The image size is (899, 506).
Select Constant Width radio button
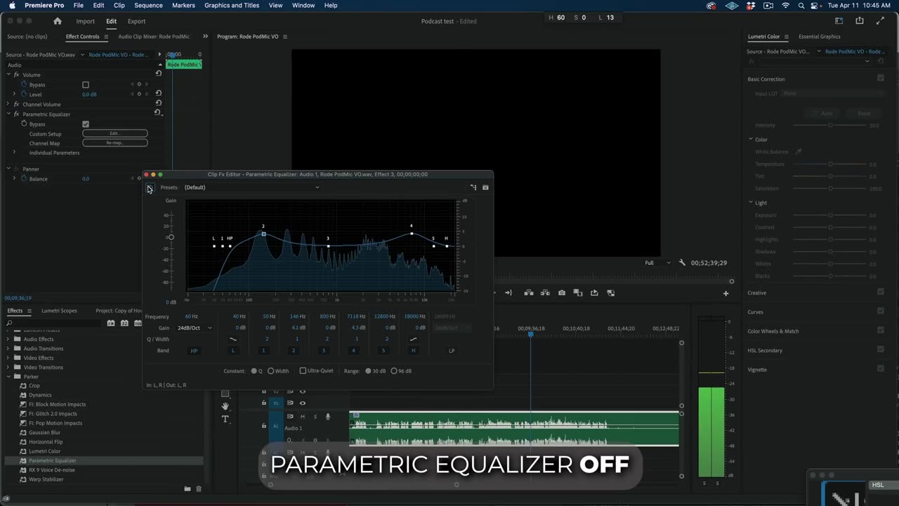click(271, 371)
